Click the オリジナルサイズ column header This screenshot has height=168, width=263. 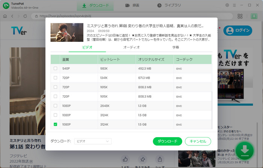click(155, 60)
